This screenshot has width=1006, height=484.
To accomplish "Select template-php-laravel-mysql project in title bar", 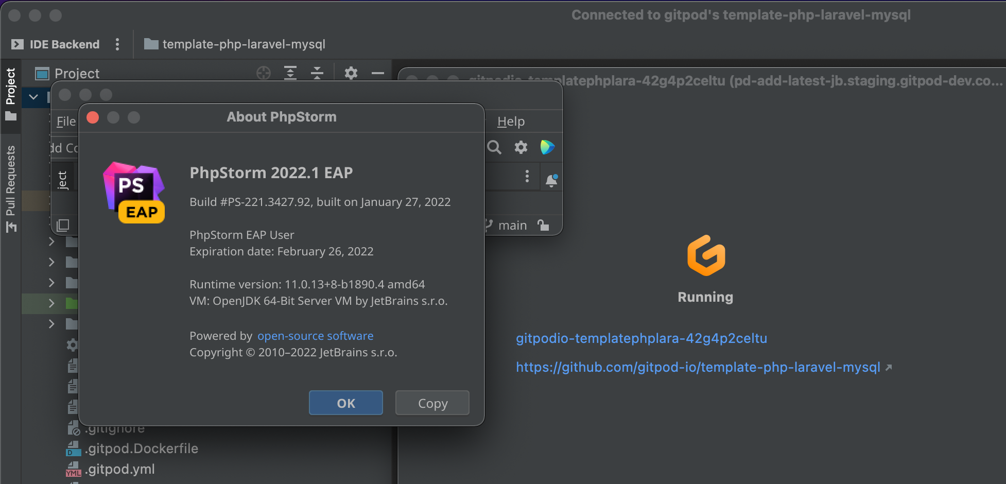I will (x=235, y=44).
